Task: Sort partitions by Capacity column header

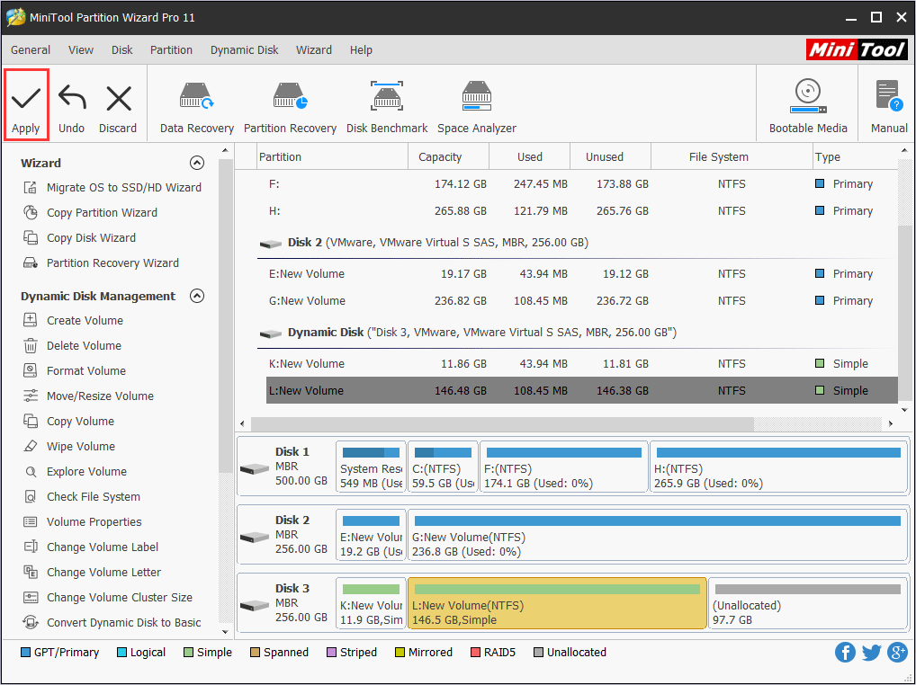Action: pyautogui.click(x=440, y=157)
